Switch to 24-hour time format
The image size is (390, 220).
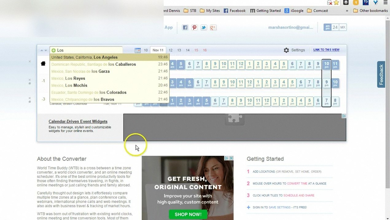[x=335, y=27]
